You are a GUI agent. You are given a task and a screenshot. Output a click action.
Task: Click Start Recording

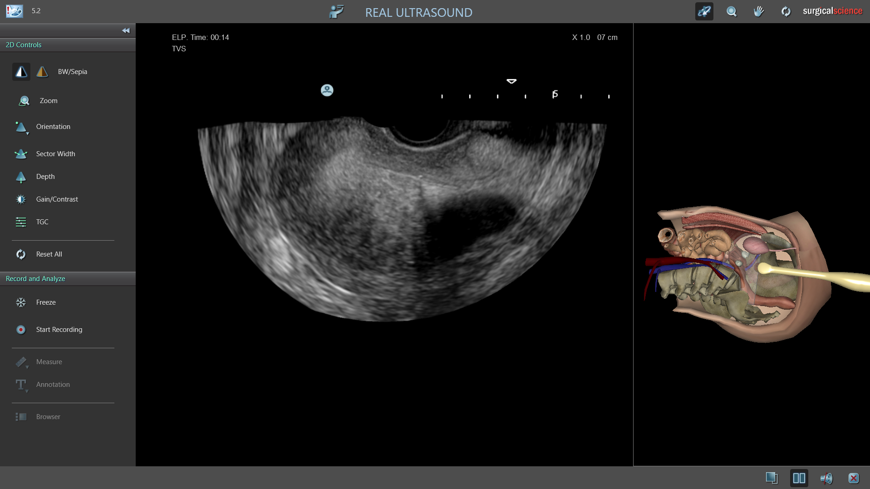[x=21, y=330]
